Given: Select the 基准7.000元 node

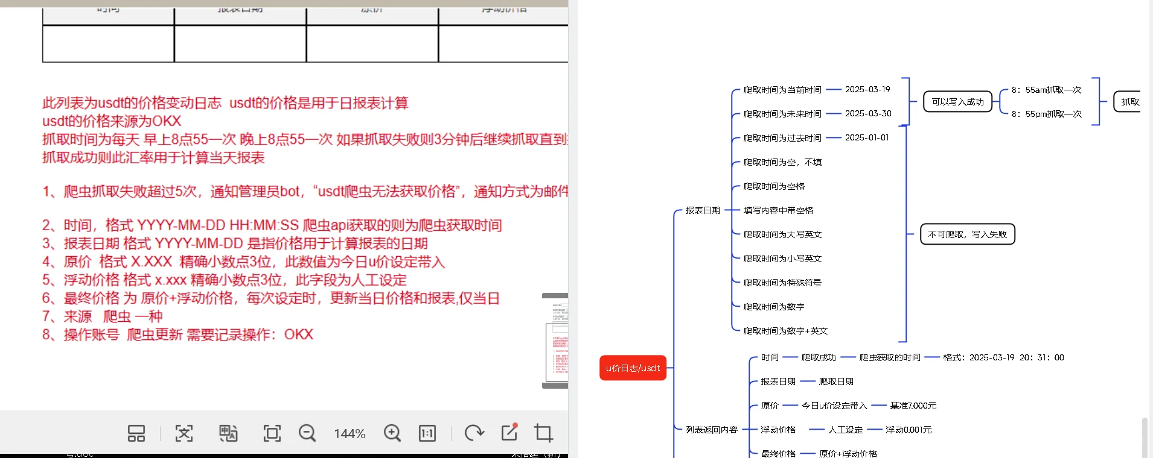Looking at the screenshot, I should 913,406.
